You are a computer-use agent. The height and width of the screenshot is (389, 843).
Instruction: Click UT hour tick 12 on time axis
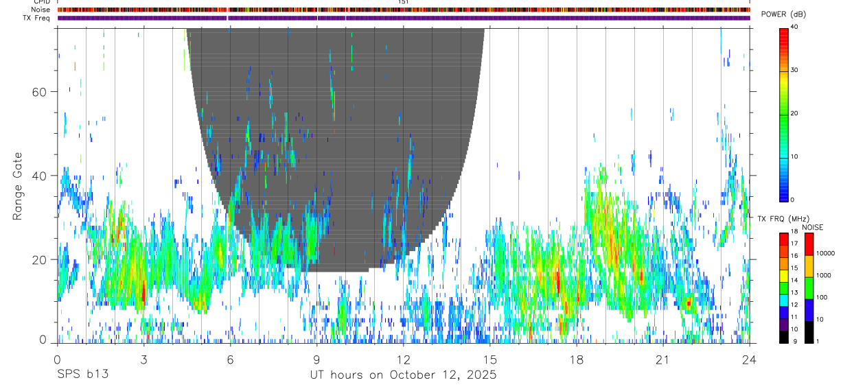tap(403, 359)
